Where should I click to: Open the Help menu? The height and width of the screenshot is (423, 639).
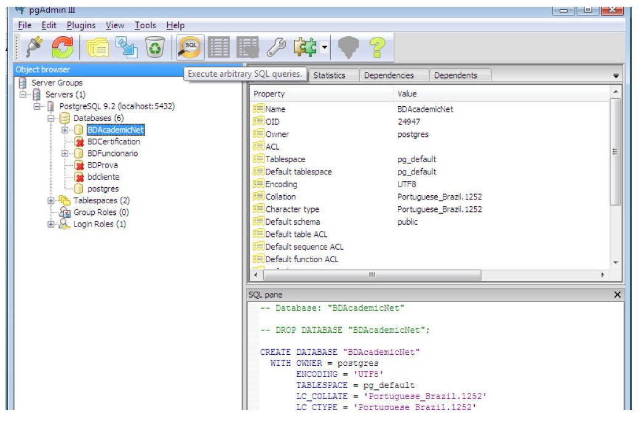tap(175, 25)
